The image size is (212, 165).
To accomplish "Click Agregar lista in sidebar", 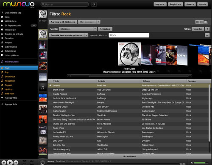I will pyautogui.click(x=11, y=104).
